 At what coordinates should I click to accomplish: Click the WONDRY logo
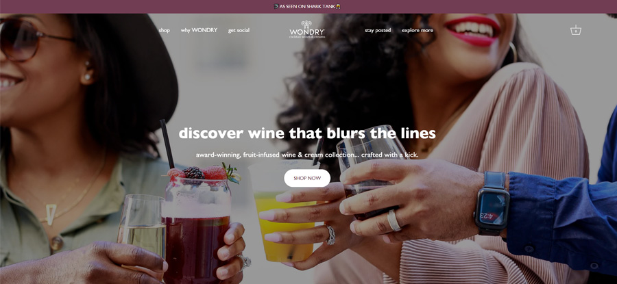pos(307,29)
